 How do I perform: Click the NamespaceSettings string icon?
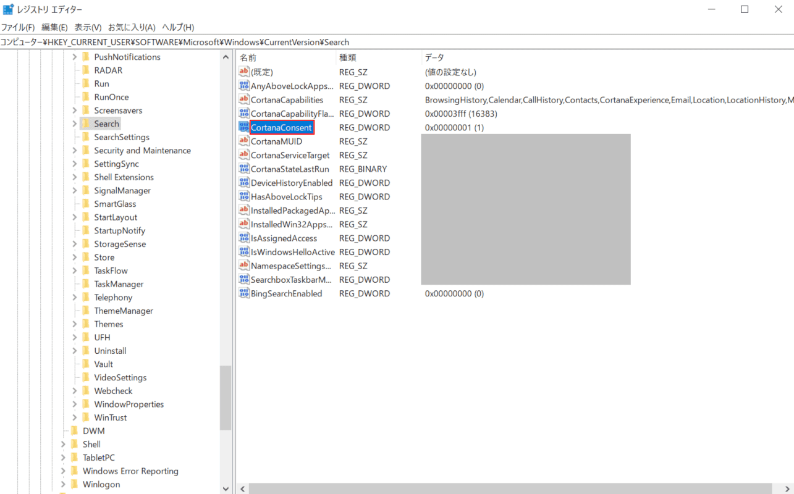point(243,266)
